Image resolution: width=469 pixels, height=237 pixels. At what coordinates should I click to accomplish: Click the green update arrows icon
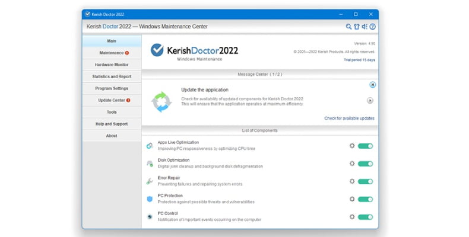click(x=161, y=101)
